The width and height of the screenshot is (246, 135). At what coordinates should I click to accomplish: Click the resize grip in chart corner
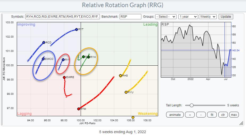click(241, 123)
